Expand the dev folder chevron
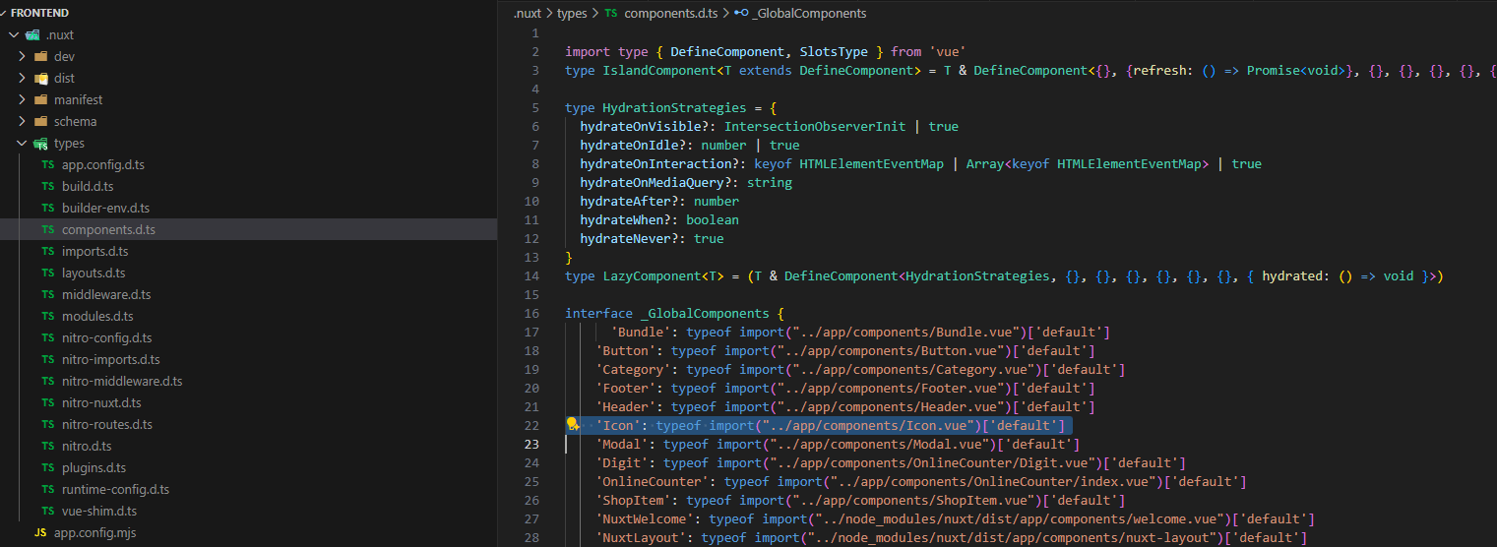The width and height of the screenshot is (1497, 547). coord(22,56)
